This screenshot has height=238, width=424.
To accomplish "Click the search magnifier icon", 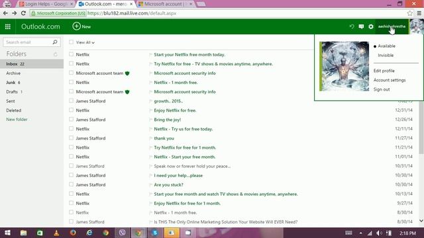I will coord(55,42).
